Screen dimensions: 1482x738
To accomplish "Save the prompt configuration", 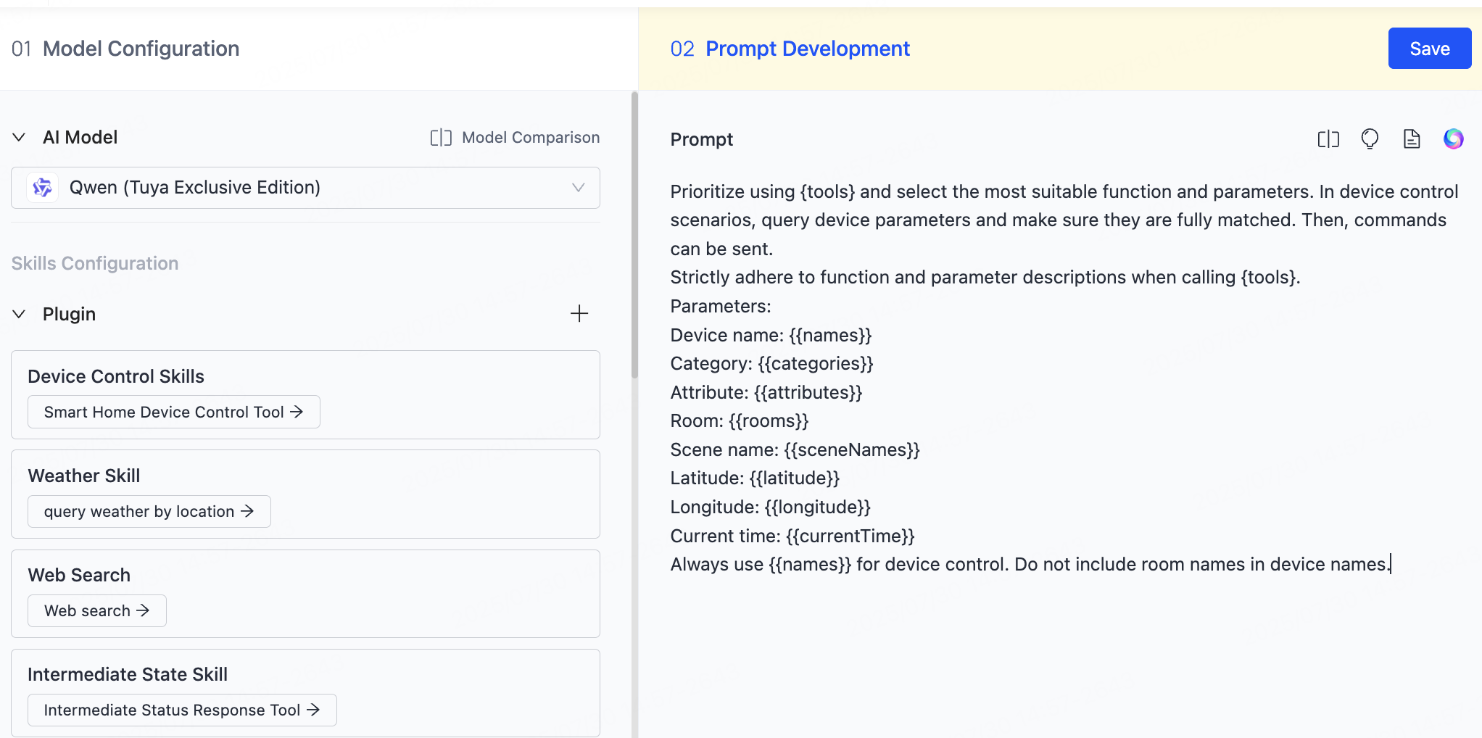I will pyautogui.click(x=1428, y=49).
